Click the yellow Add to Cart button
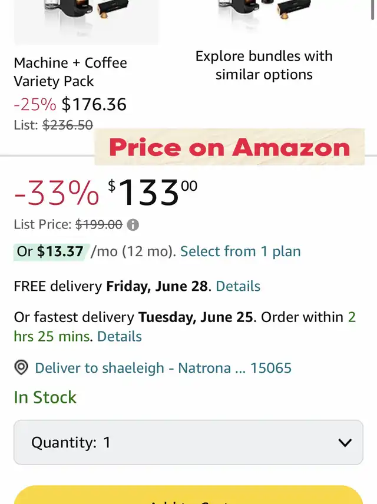 [188, 495]
